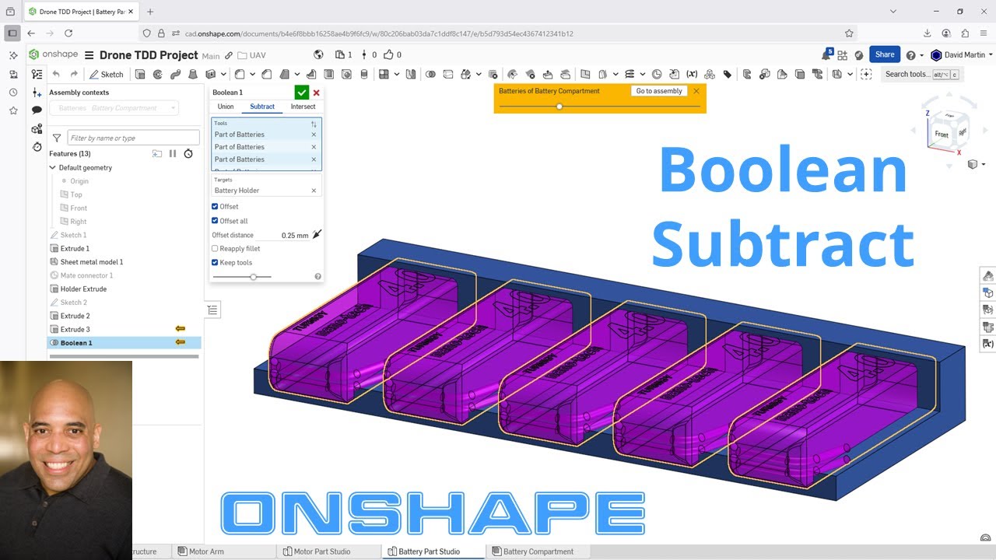The width and height of the screenshot is (996, 560).
Task: Select the Revolve tool icon
Action: point(158,75)
